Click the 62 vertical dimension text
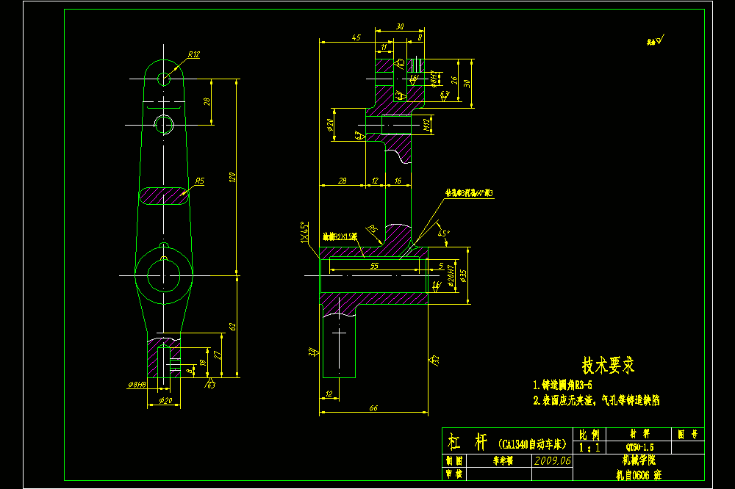Screen dimensions: 735x489 coord(232,327)
